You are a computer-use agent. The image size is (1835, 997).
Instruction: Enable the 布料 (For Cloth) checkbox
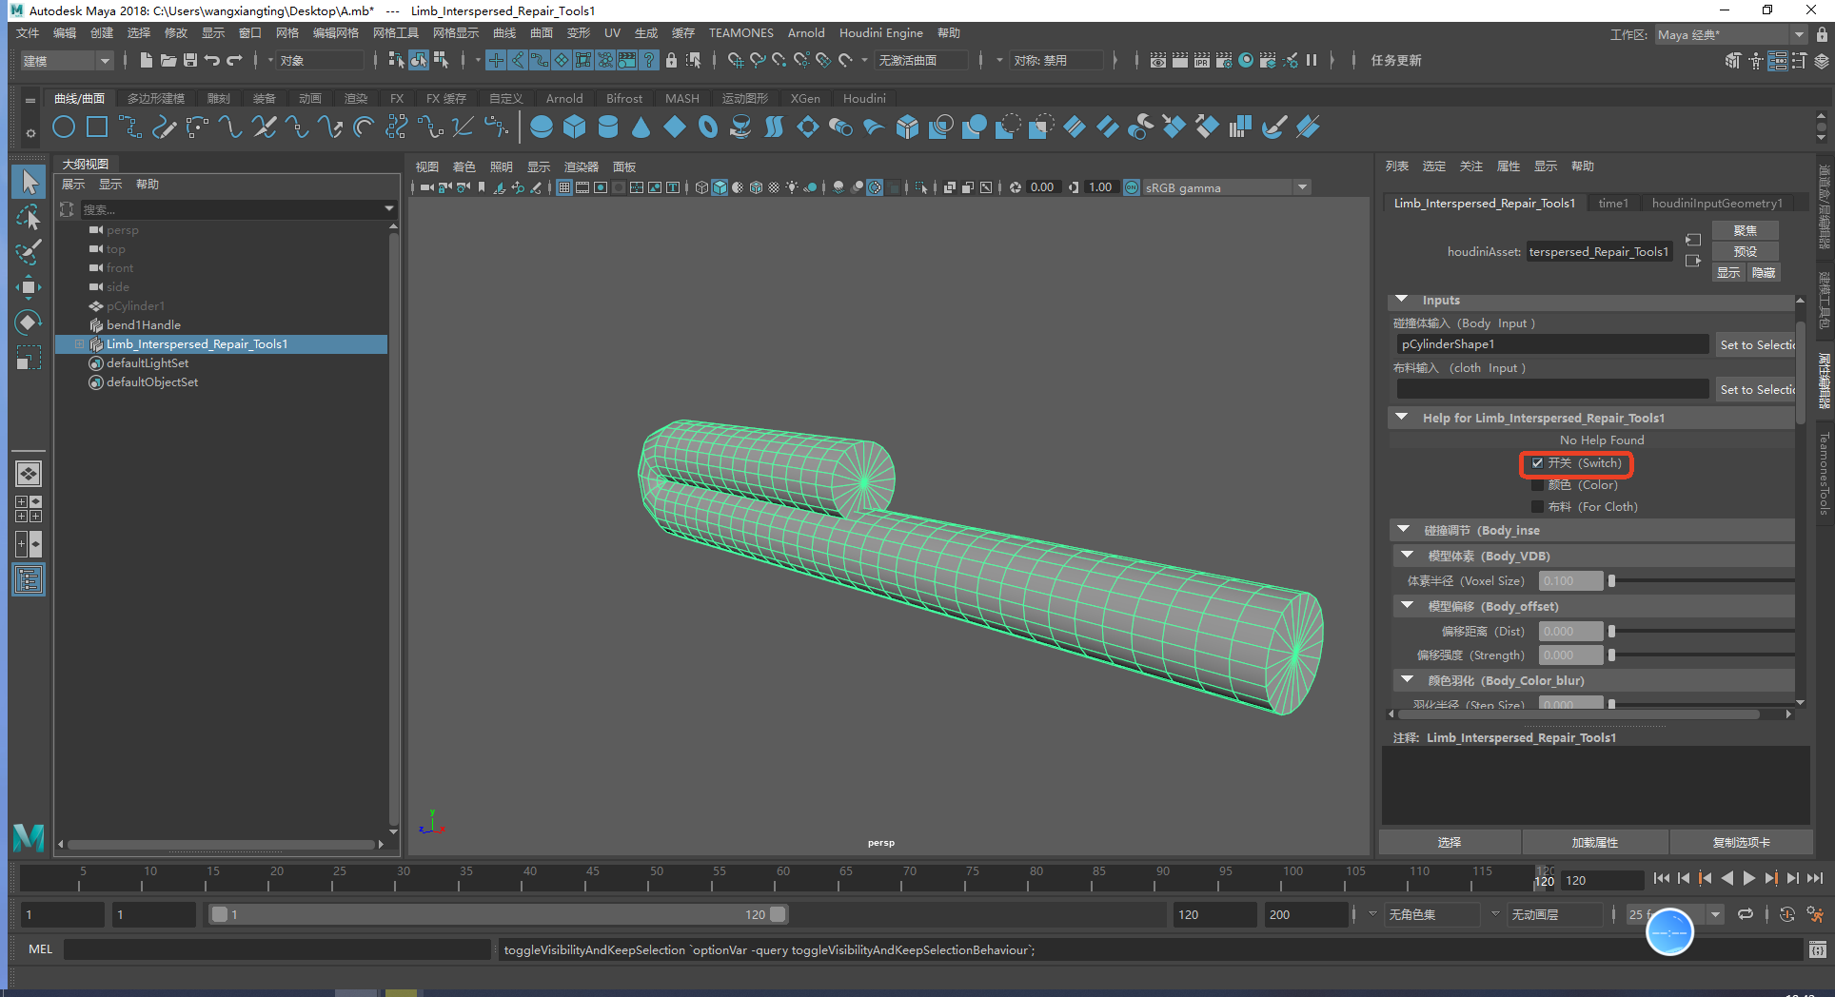pos(1537,507)
